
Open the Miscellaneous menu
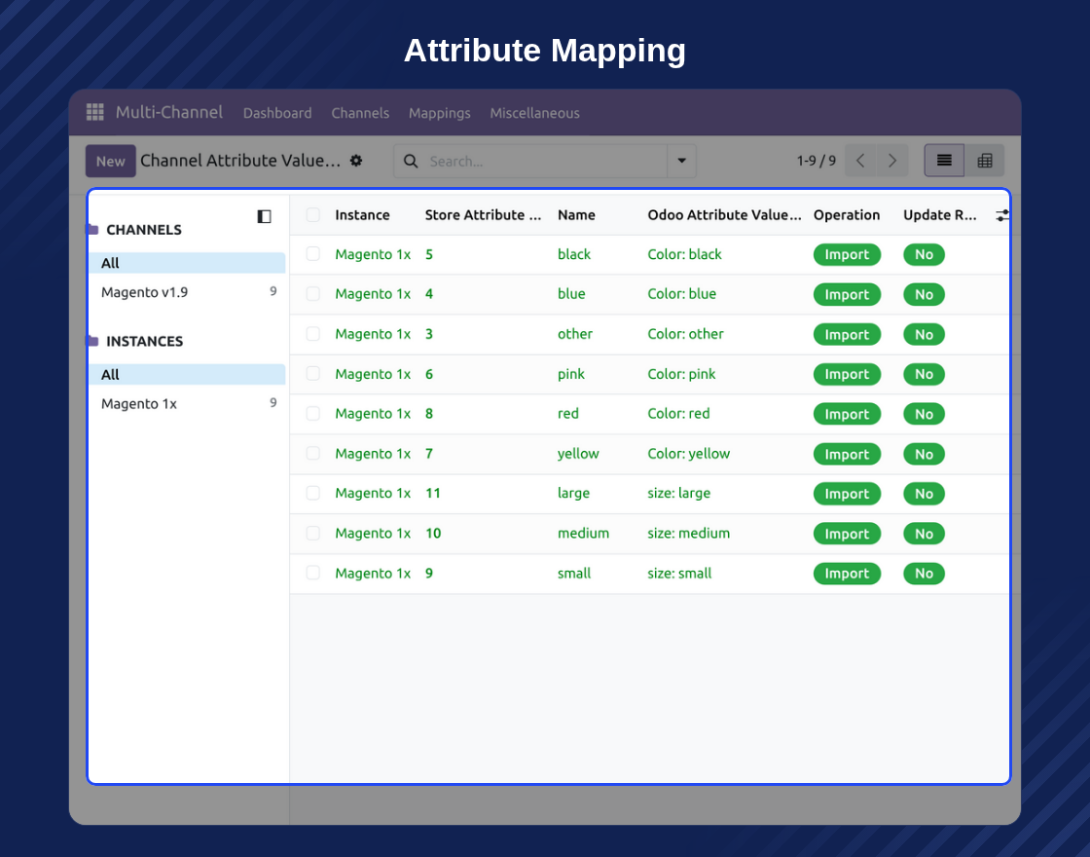(x=534, y=113)
